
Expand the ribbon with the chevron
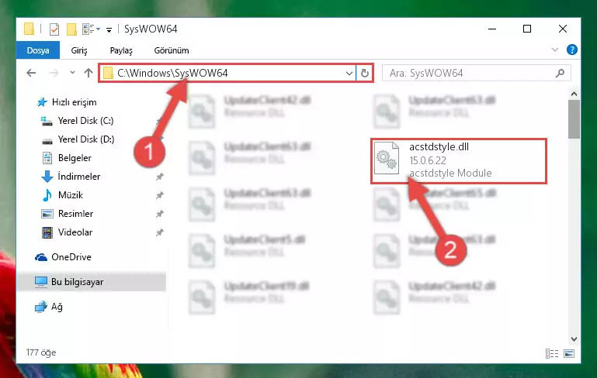[x=555, y=50]
